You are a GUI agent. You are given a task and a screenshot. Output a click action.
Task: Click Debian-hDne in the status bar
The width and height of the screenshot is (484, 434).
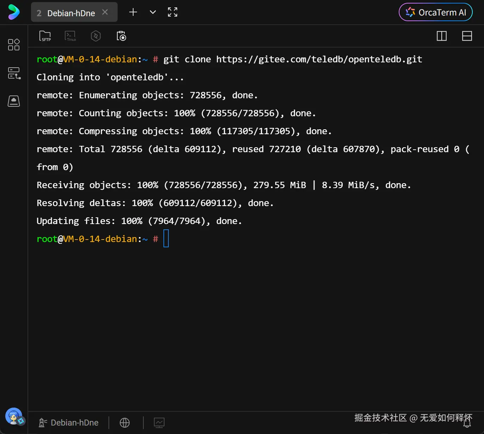tap(68, 423)
